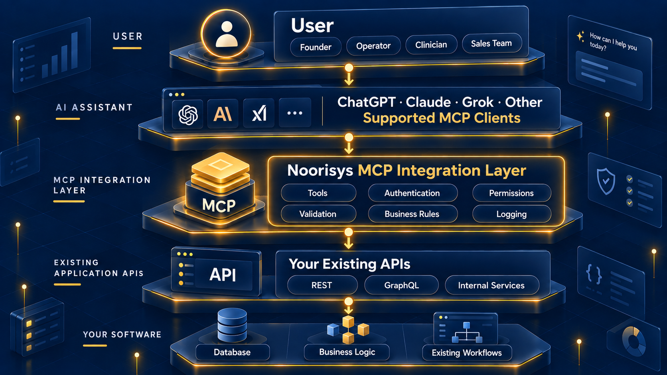Click the golden MCP cube icon
This screenshot has height=375, width=667.
coord(219,189)
